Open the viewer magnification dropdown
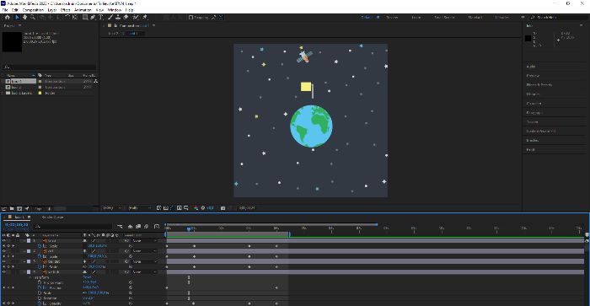This screenshot has width=590, height=306. coord(112,207)
